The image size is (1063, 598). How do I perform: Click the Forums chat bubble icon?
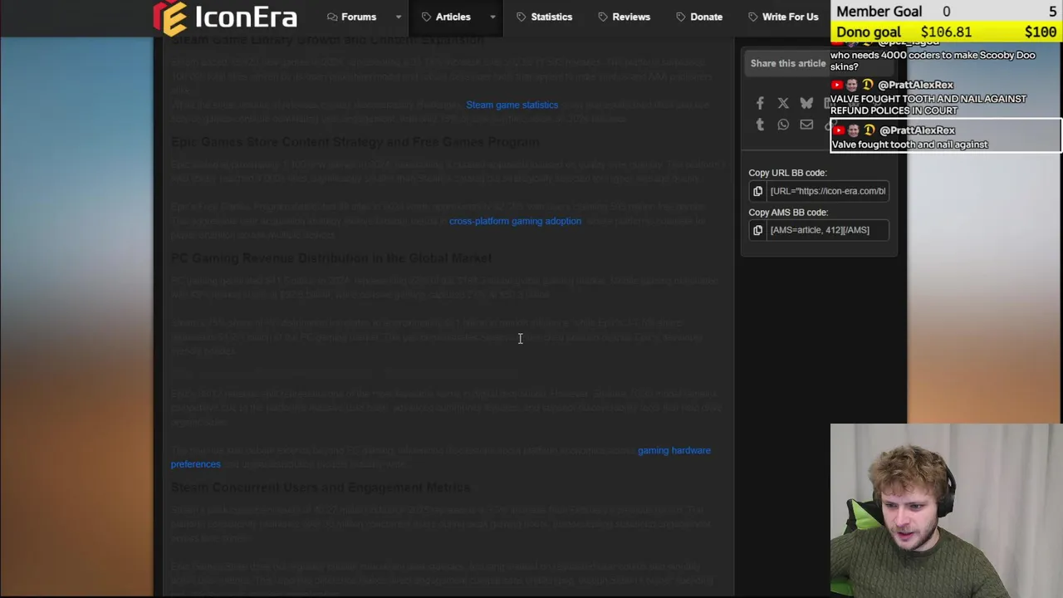coord(332,17)
